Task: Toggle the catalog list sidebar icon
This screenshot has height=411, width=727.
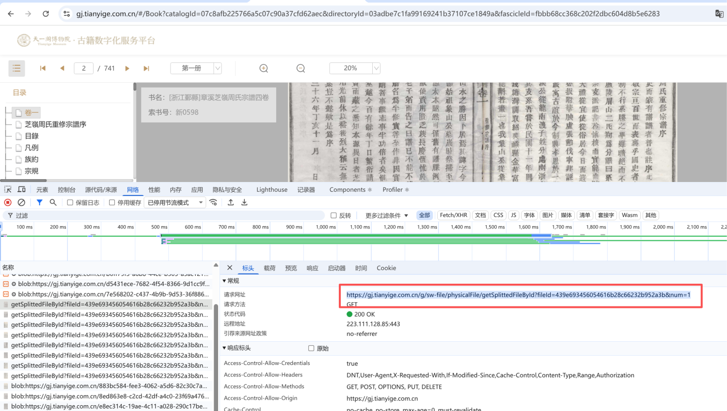Action: [16, 68]
